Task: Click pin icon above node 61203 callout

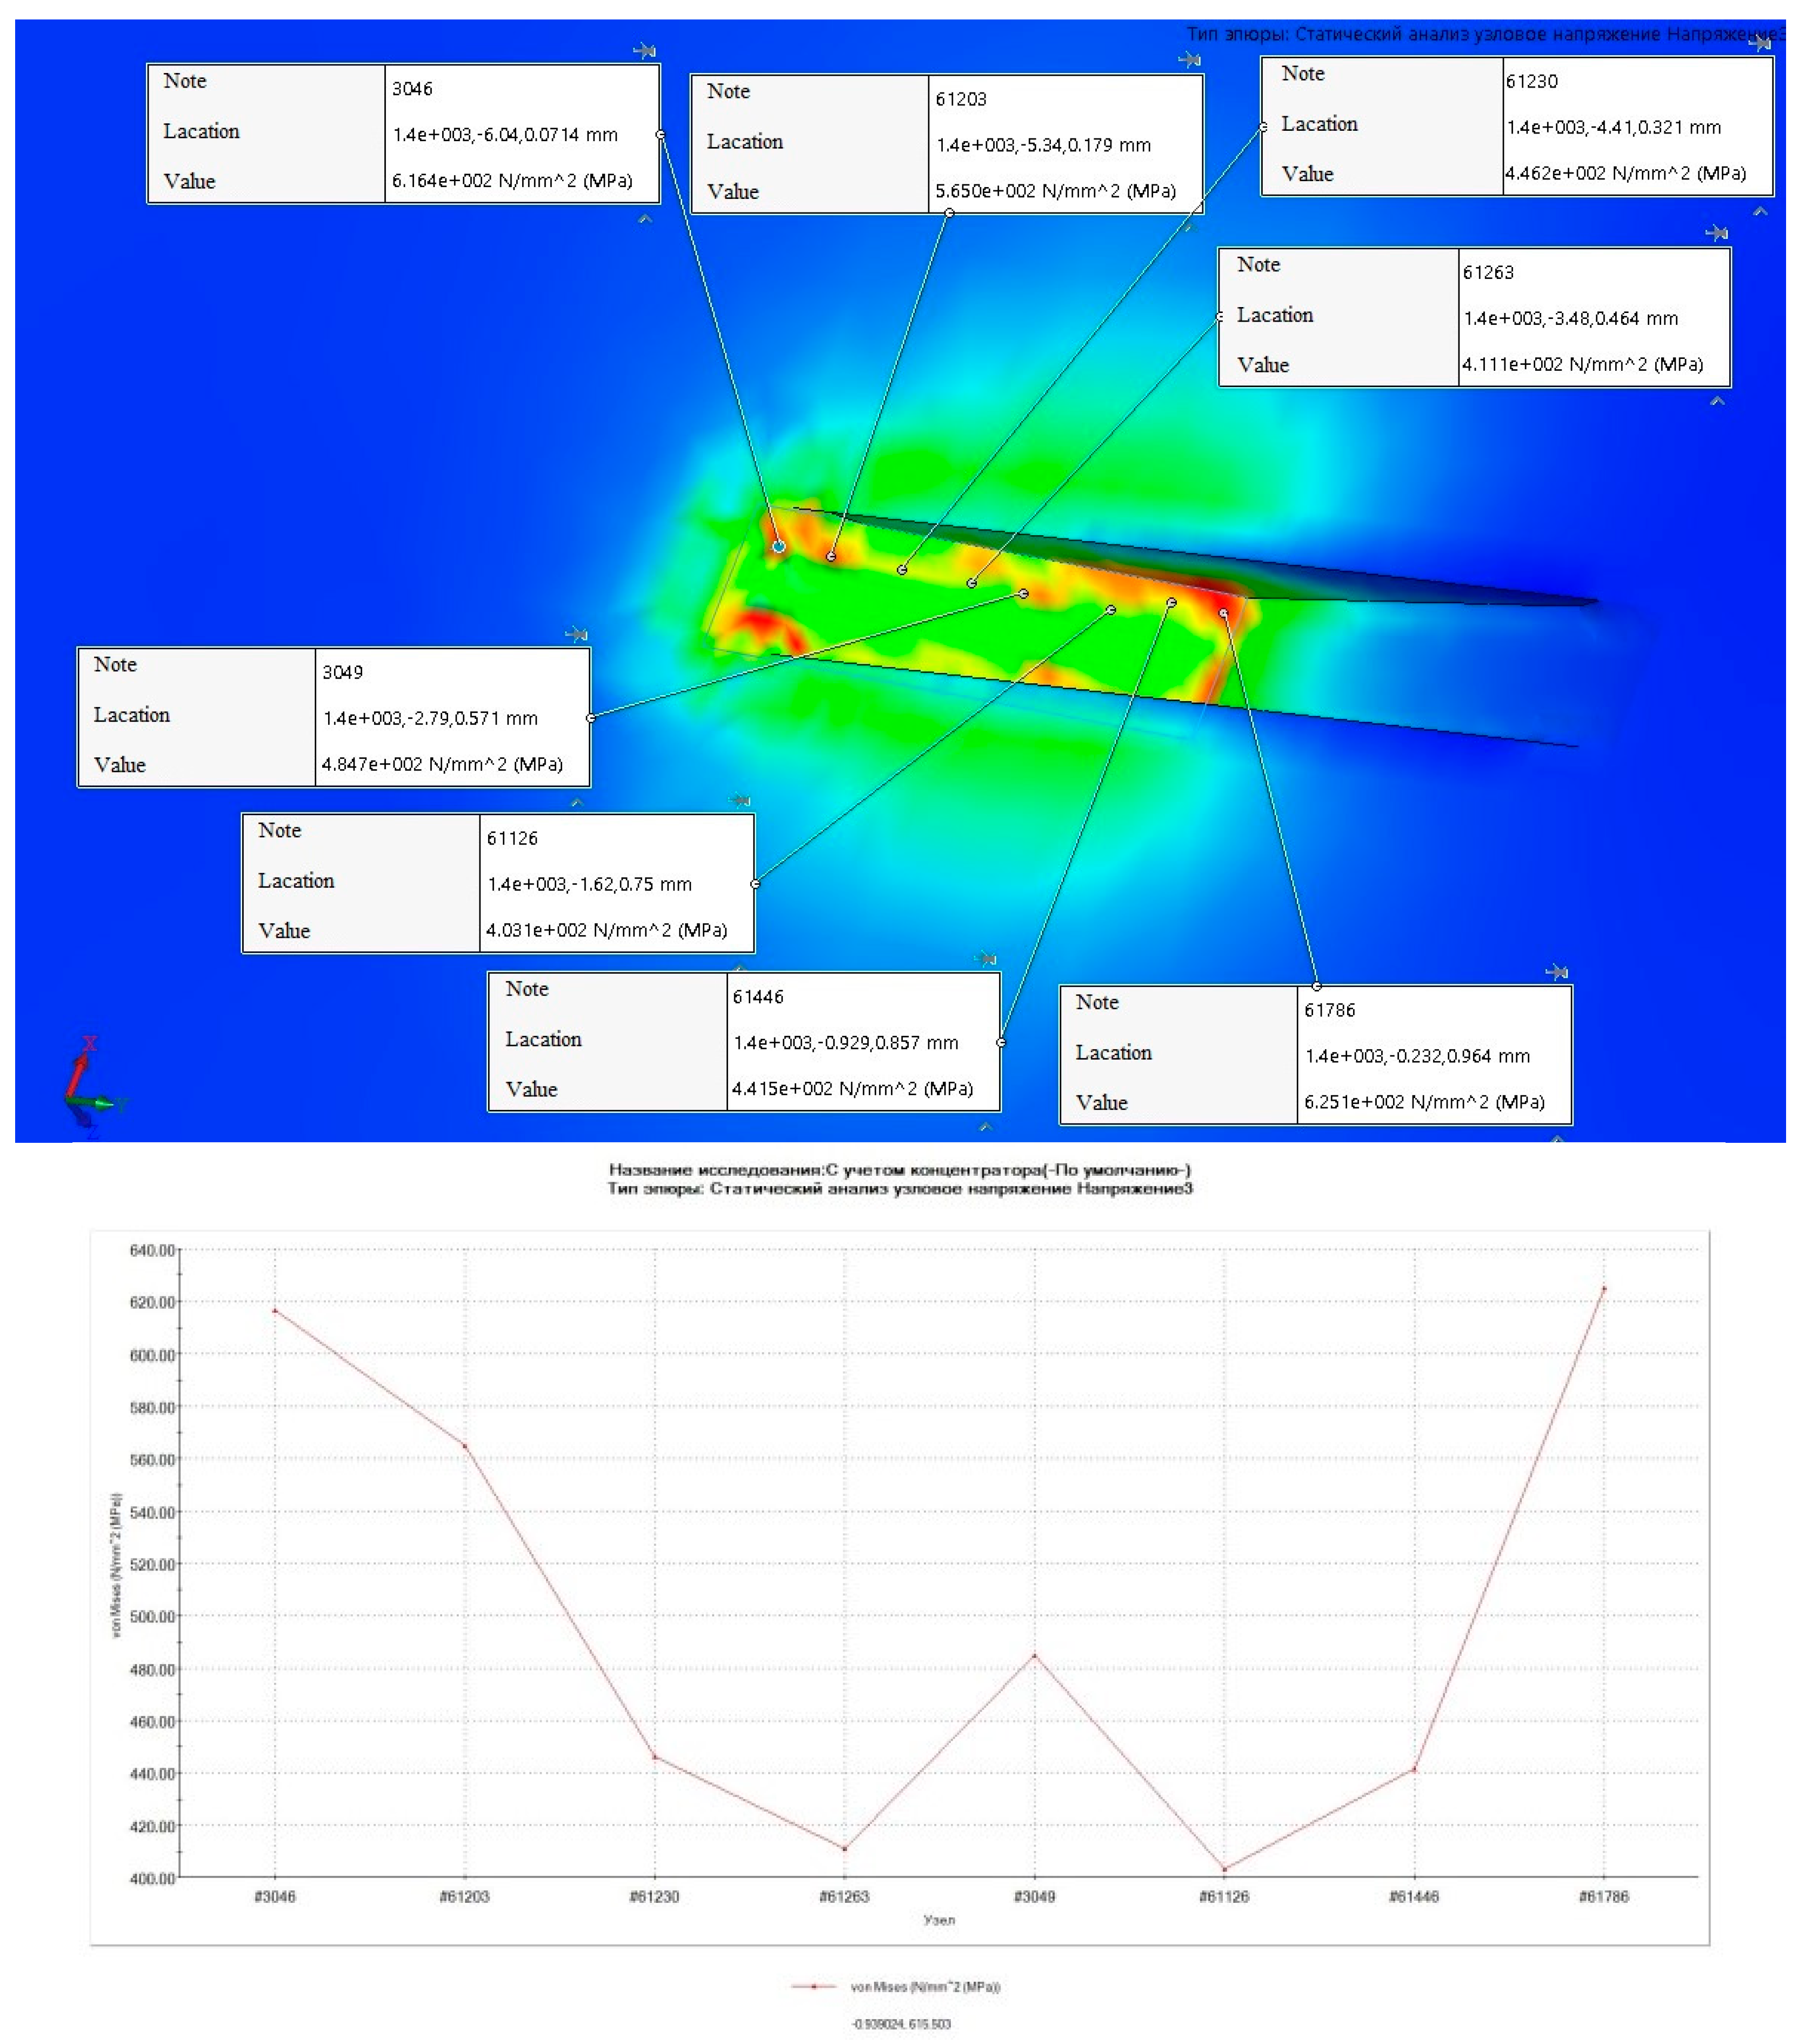Action: coord(1189,60)
